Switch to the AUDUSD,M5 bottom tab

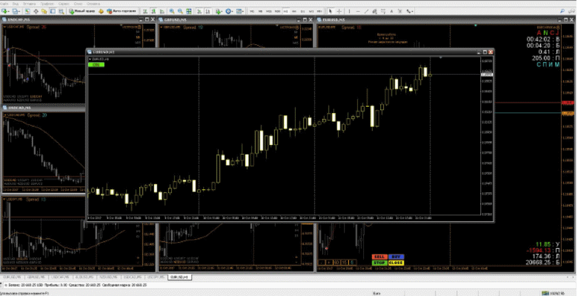coord(85,277)
